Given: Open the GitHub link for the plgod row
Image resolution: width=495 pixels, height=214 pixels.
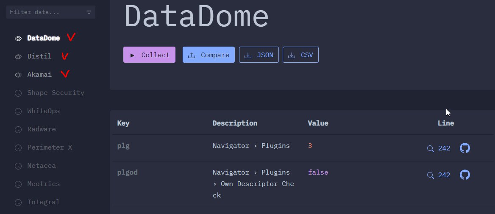Looking at the screenshot, I should coord(464,175).
